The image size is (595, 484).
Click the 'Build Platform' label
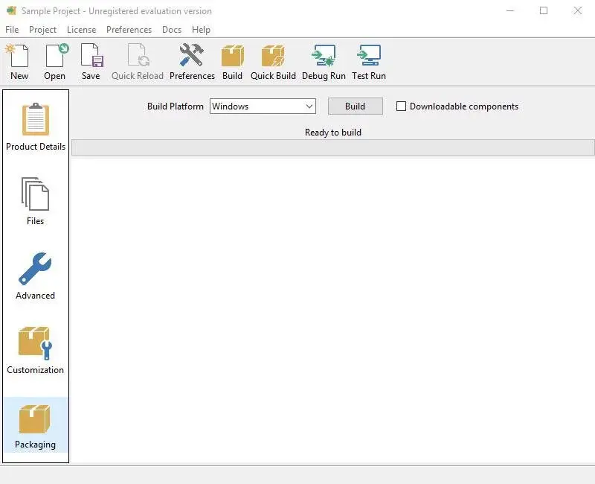pos(176,106)
